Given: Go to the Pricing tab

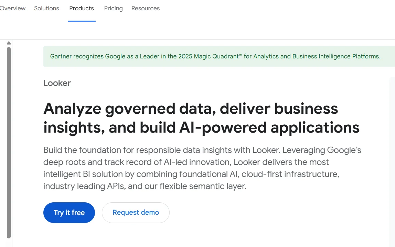Looking at the screenshot, I should point(113,8).
